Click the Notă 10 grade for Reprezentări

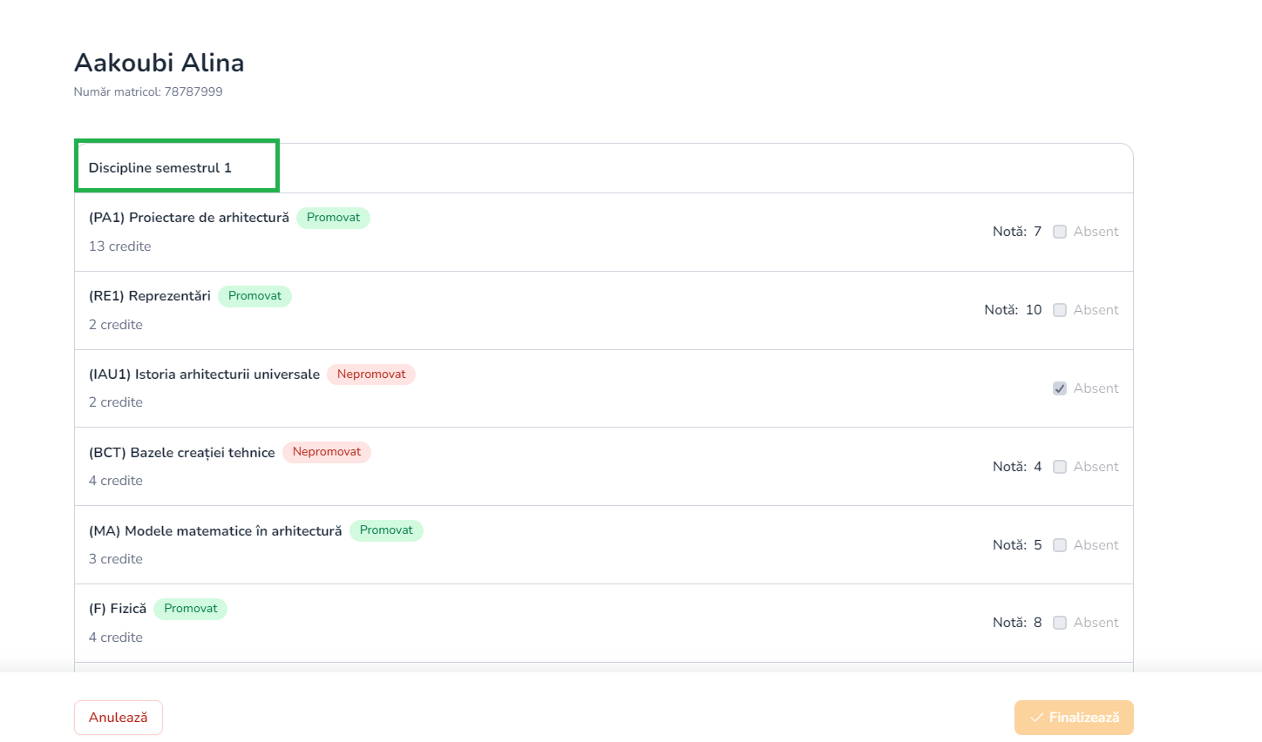pyautogui.click(x=1033, y=310)
